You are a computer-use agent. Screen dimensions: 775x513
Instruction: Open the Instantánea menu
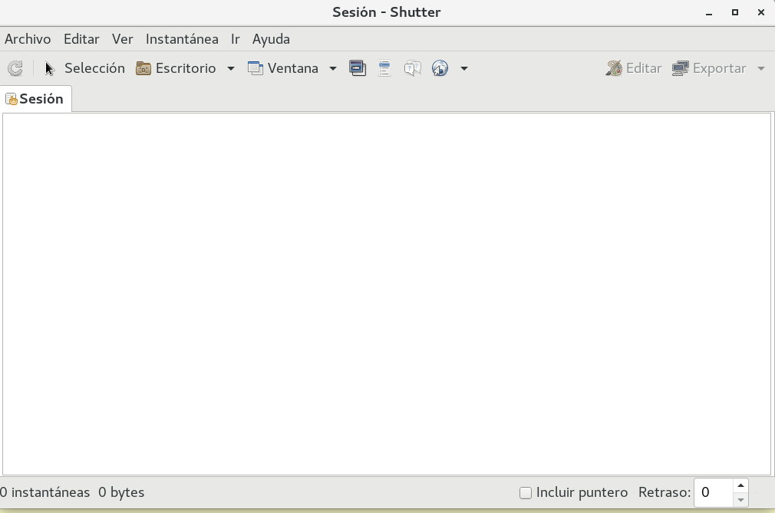coord(182,39)
